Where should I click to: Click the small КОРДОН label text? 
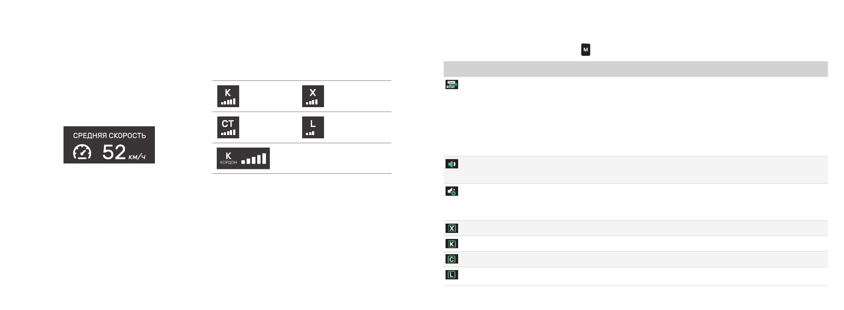coord(228,163)
